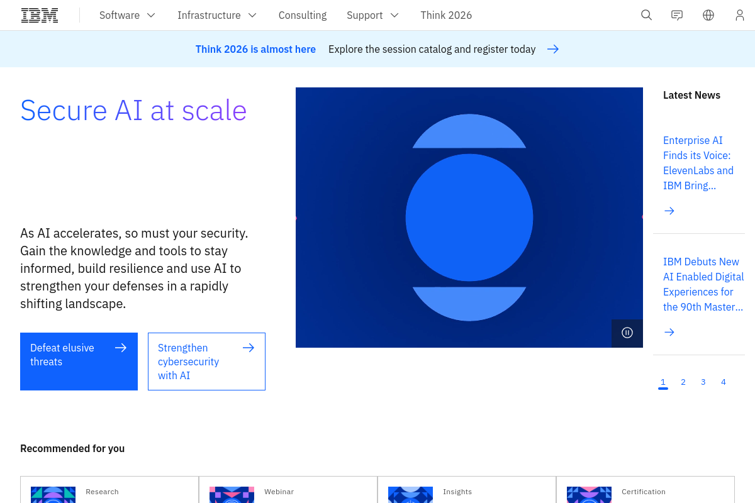Pause the hero animation
Image resolution: width=755 pixels, height=503 pixels.
tap(627, 333)
